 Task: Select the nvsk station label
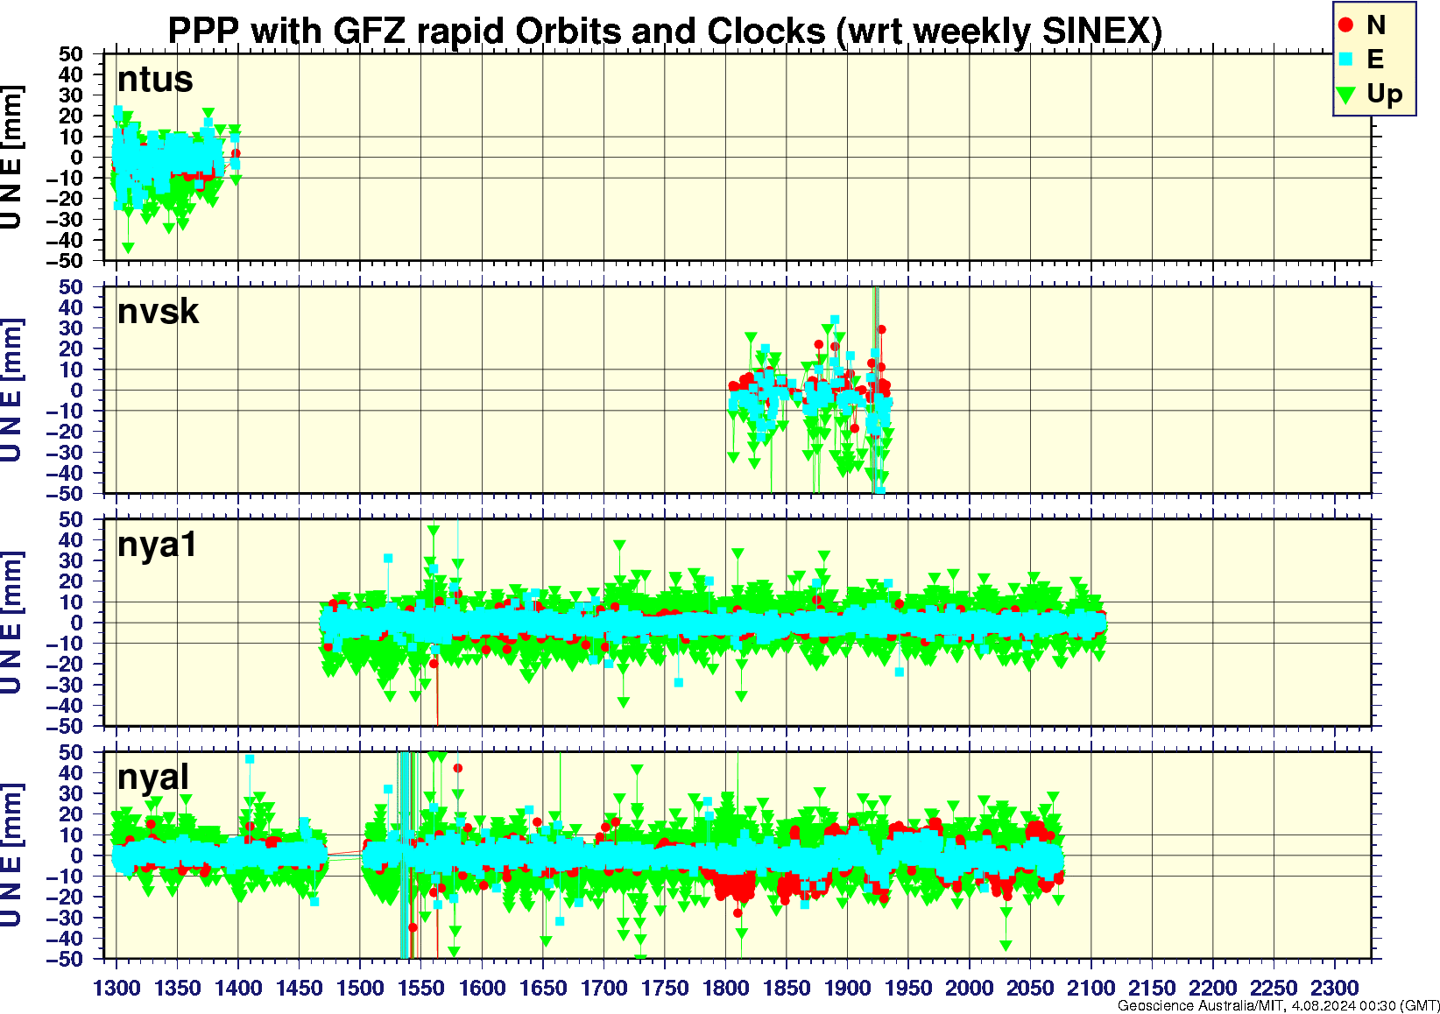(159, 312)
